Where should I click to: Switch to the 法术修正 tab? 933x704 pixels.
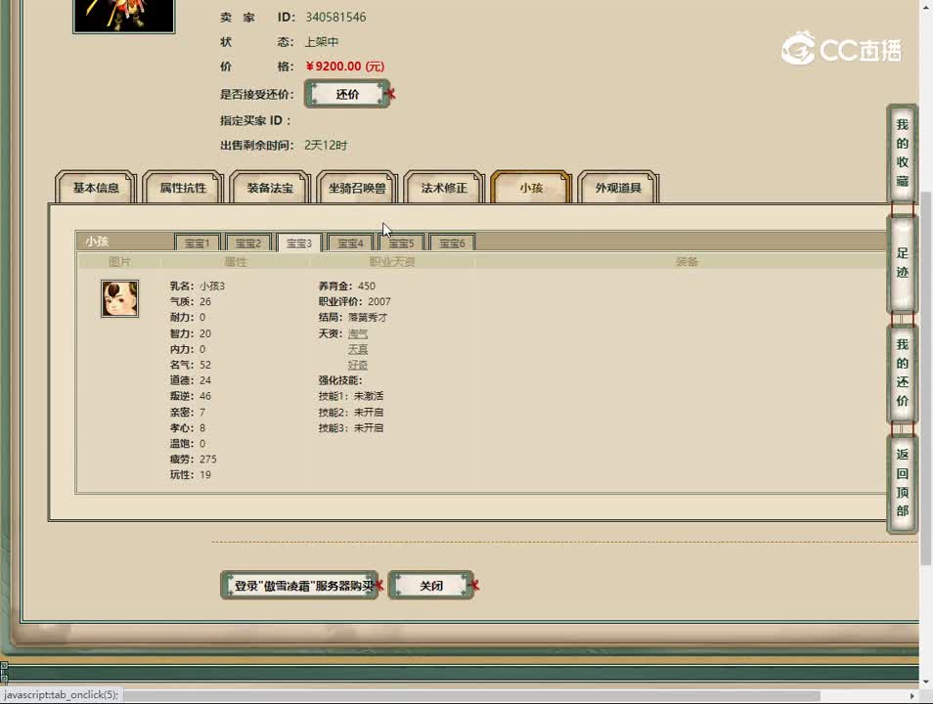click(x=444, y=188)
